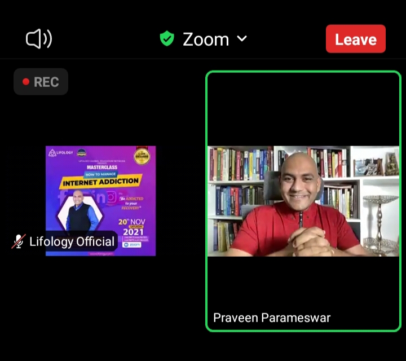Click the recovery tagline text on poster

coord(131,203)
